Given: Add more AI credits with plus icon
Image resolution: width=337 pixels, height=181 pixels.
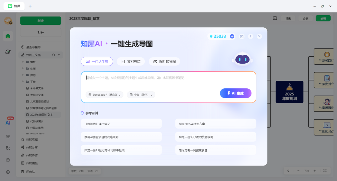Looking at the screenshot, I should [232, 36].
